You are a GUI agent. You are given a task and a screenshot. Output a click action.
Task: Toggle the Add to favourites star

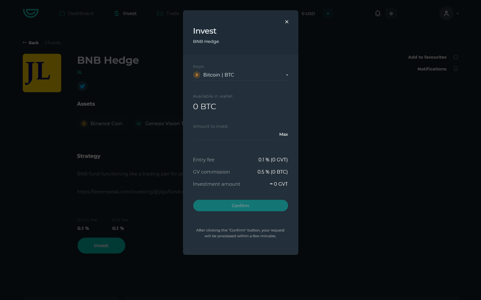coord(456,57)
